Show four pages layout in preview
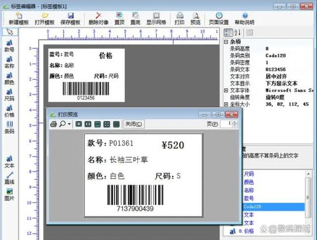This screenshot has width=317, height=240. (x=107, y=124)
